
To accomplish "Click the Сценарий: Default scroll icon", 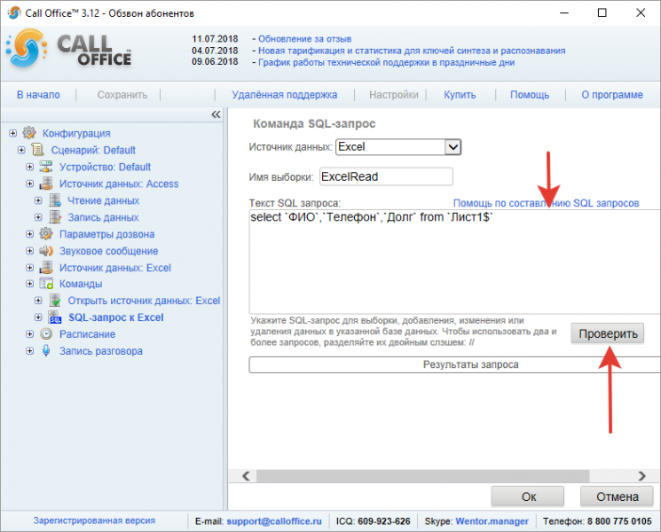I will [x=38, y=150].
